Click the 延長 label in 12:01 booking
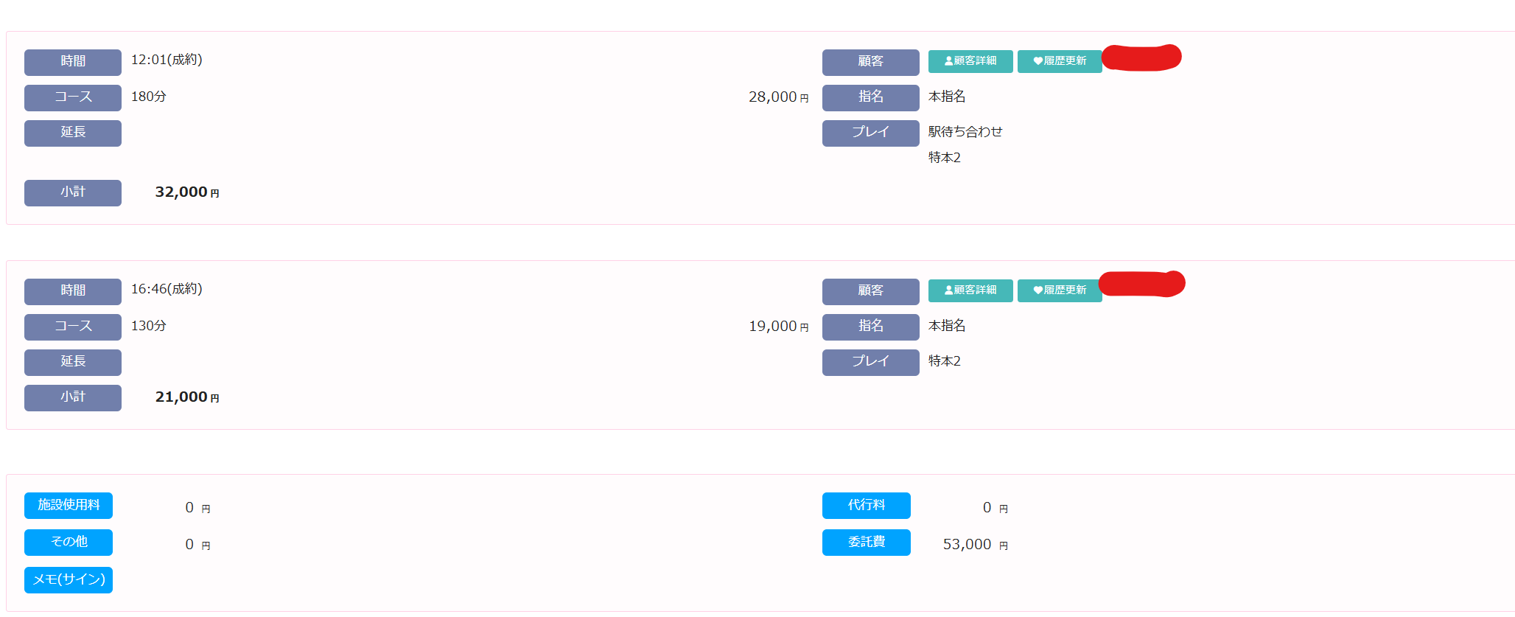The width and height of the screenshot is (1515, 617). click(x=73, y=133)
